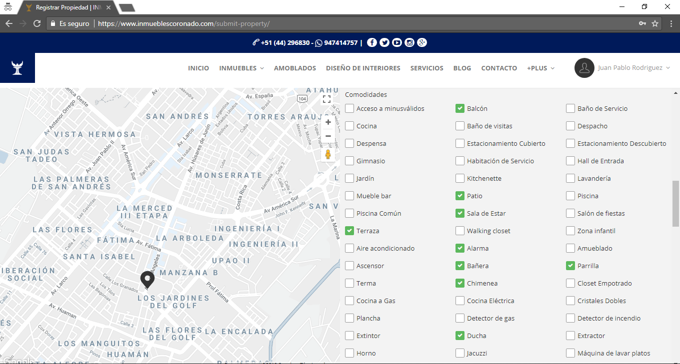Image resolution: width=680 pixels, height=364 pixels.
Task: Click the page vertical scrollbar thumb
Action: [675, 203]
